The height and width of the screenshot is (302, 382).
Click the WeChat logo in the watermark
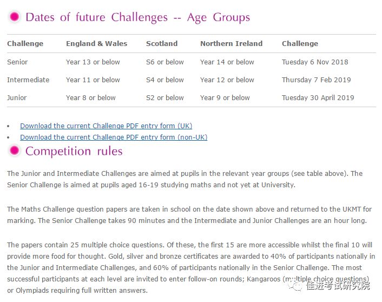point(294,285)
